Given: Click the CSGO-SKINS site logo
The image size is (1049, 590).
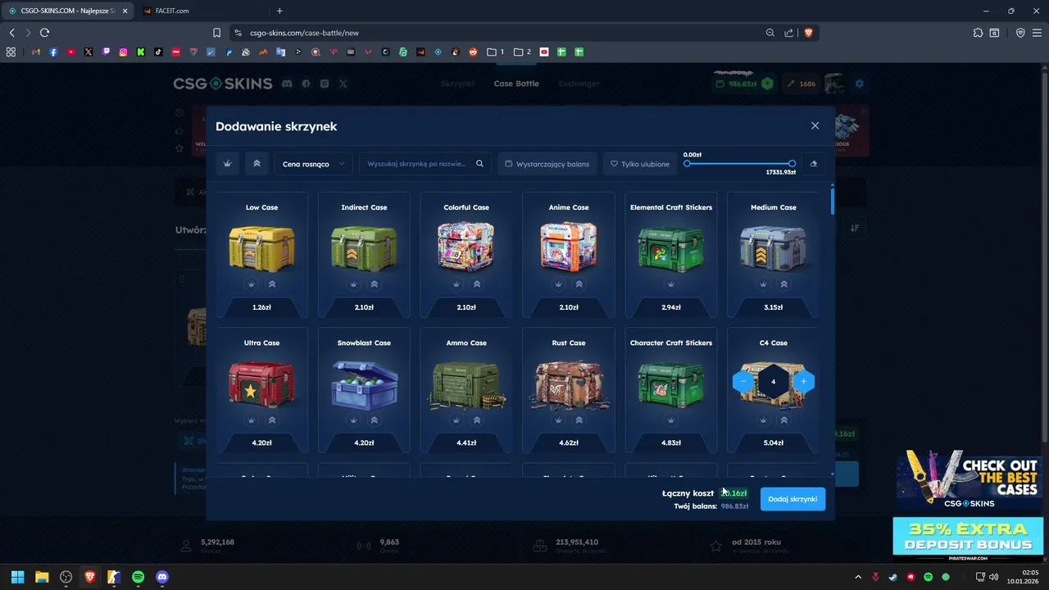Looking at the screenshot, I should (x=222, y=84).
